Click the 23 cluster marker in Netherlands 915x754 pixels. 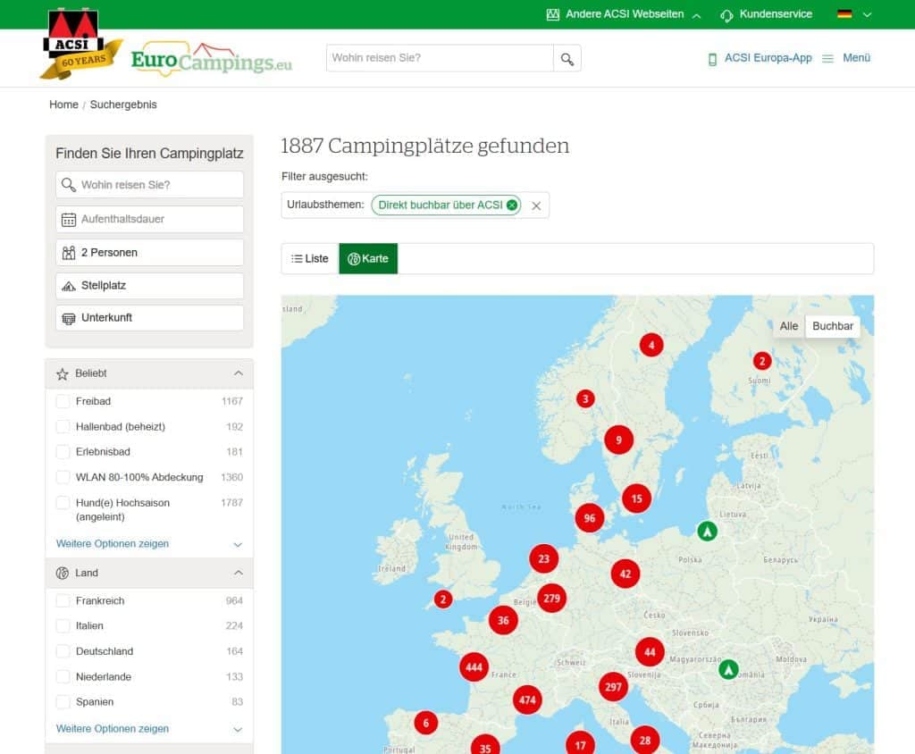[x=544, y=559]
